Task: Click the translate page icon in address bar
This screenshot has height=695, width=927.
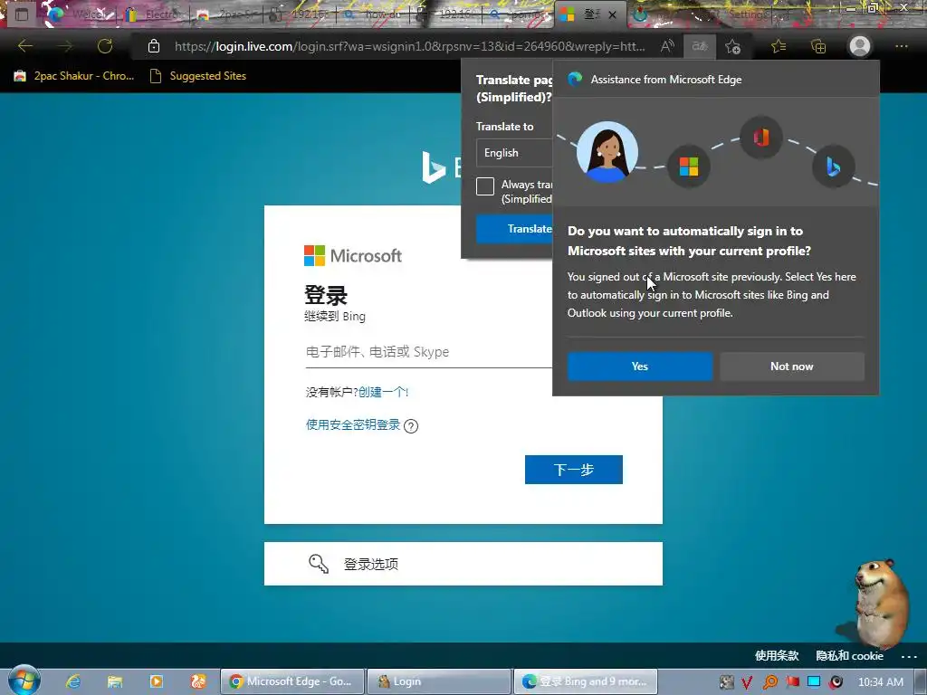Action: click(x=700, y=46)
